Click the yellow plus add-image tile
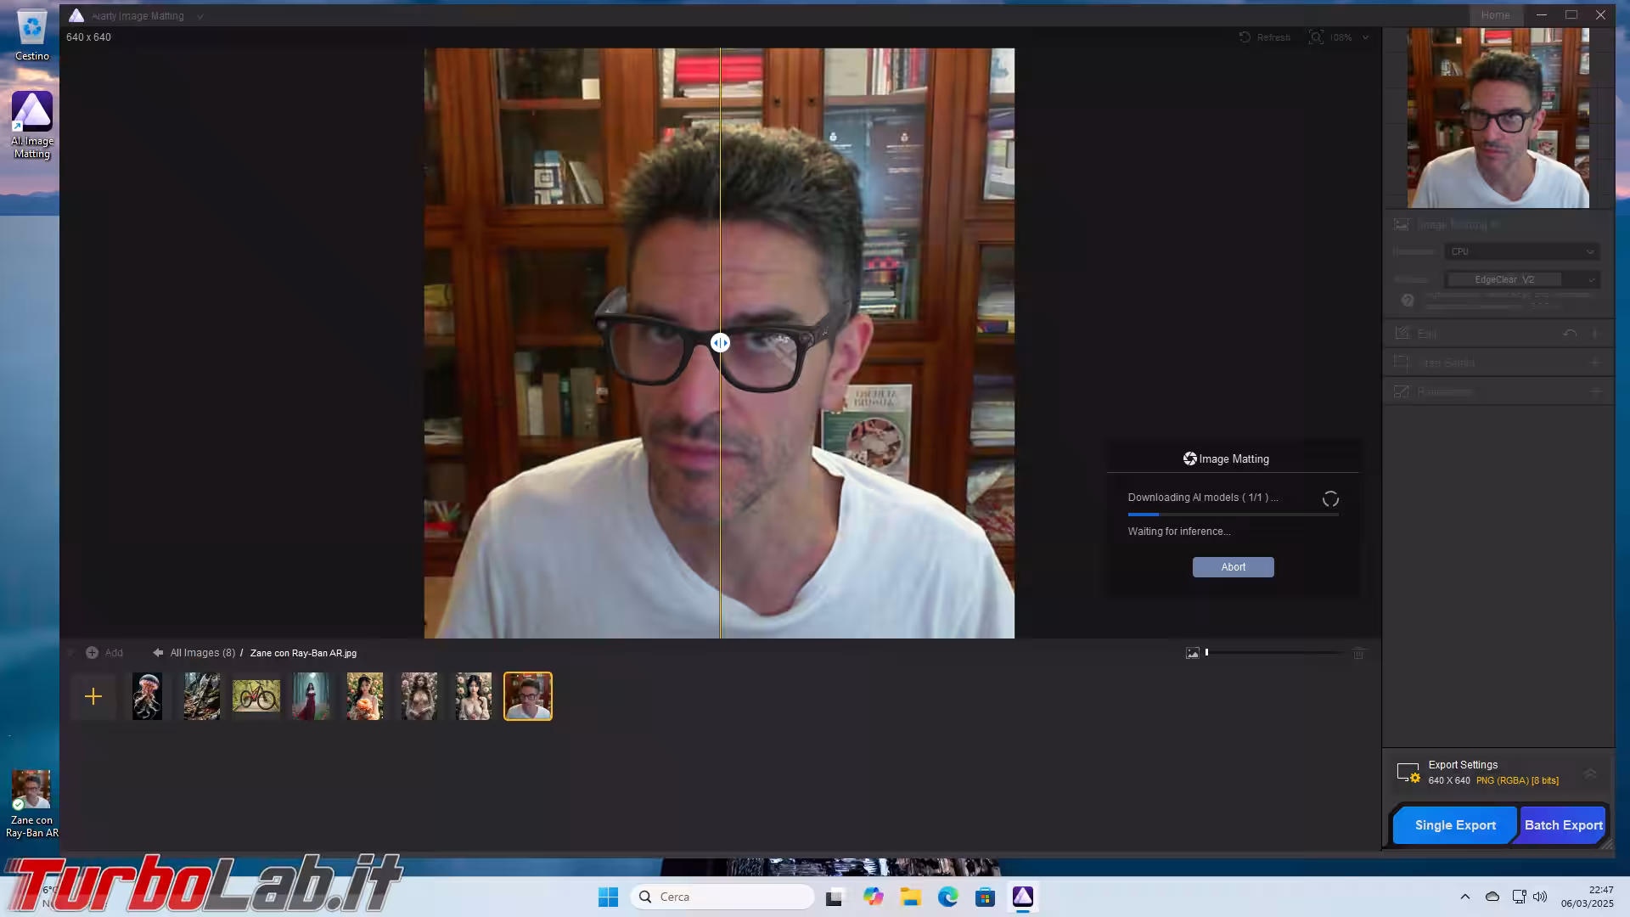This screenshot has width=1630, height=917. coord(93,697)
